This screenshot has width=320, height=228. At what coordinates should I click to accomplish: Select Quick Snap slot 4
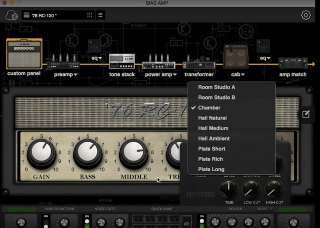tap(174, 220)
